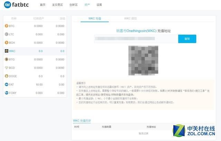Select the BCD diamond icon
The image size is (221, 141).
[7, 68]
